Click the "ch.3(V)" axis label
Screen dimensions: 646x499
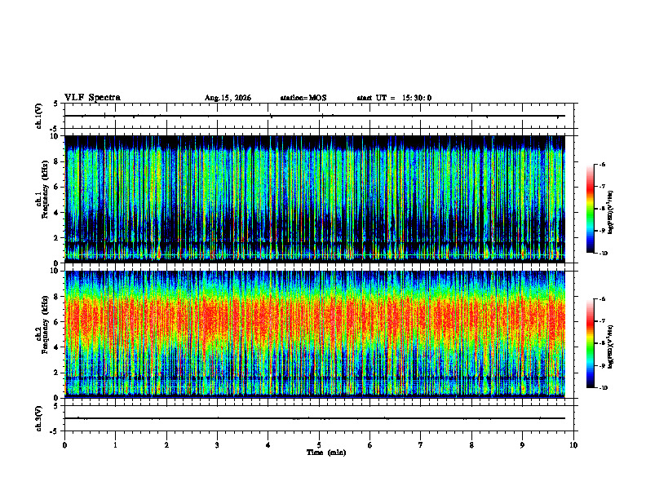coord(39,418)
